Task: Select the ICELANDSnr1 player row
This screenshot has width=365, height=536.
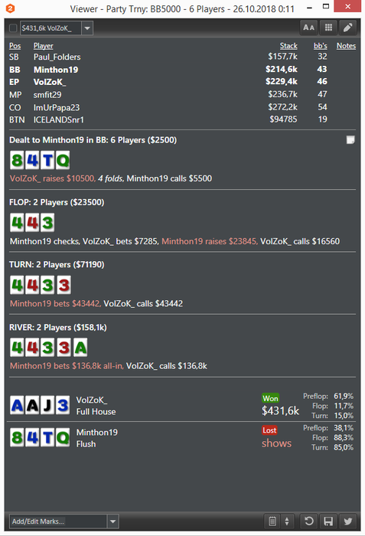Action: point(182,119)
